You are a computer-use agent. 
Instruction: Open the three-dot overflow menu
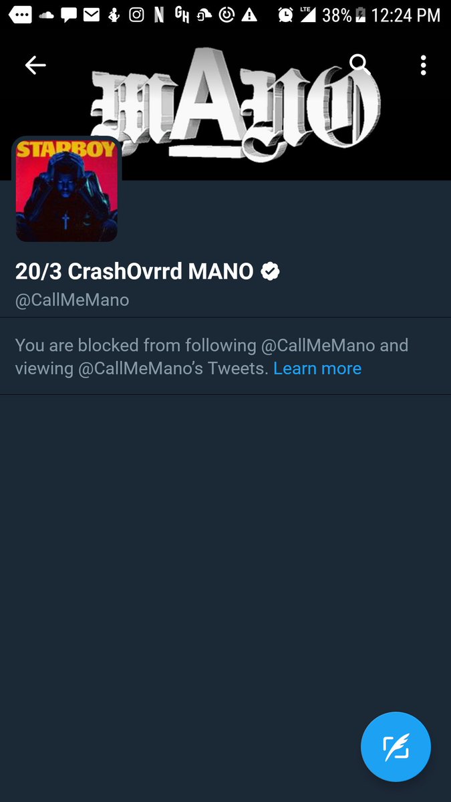pyautogui.click(x=423, y=65)
